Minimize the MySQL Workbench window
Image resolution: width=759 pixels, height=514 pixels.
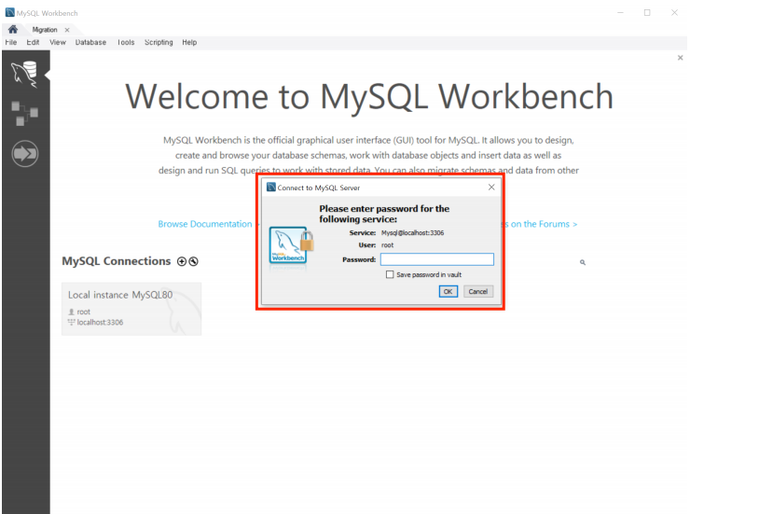click(x=621, y=13)
